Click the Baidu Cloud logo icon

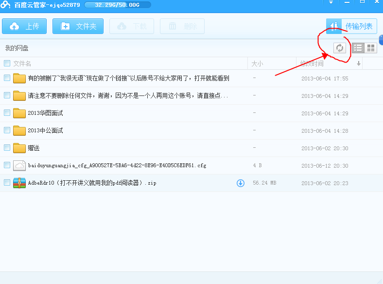tap(5, 4)
